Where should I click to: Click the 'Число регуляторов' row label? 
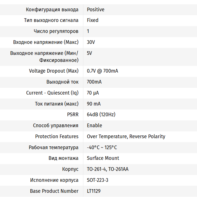pos(56,31)
